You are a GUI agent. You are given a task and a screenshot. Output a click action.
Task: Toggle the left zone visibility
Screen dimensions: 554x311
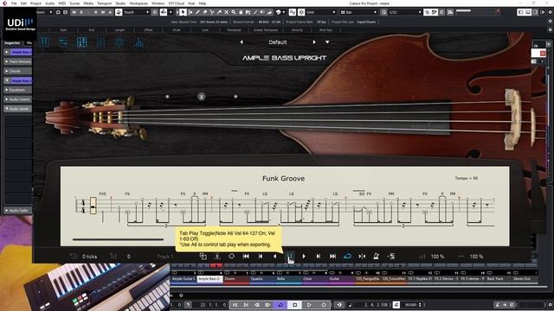tap(520, 12)
